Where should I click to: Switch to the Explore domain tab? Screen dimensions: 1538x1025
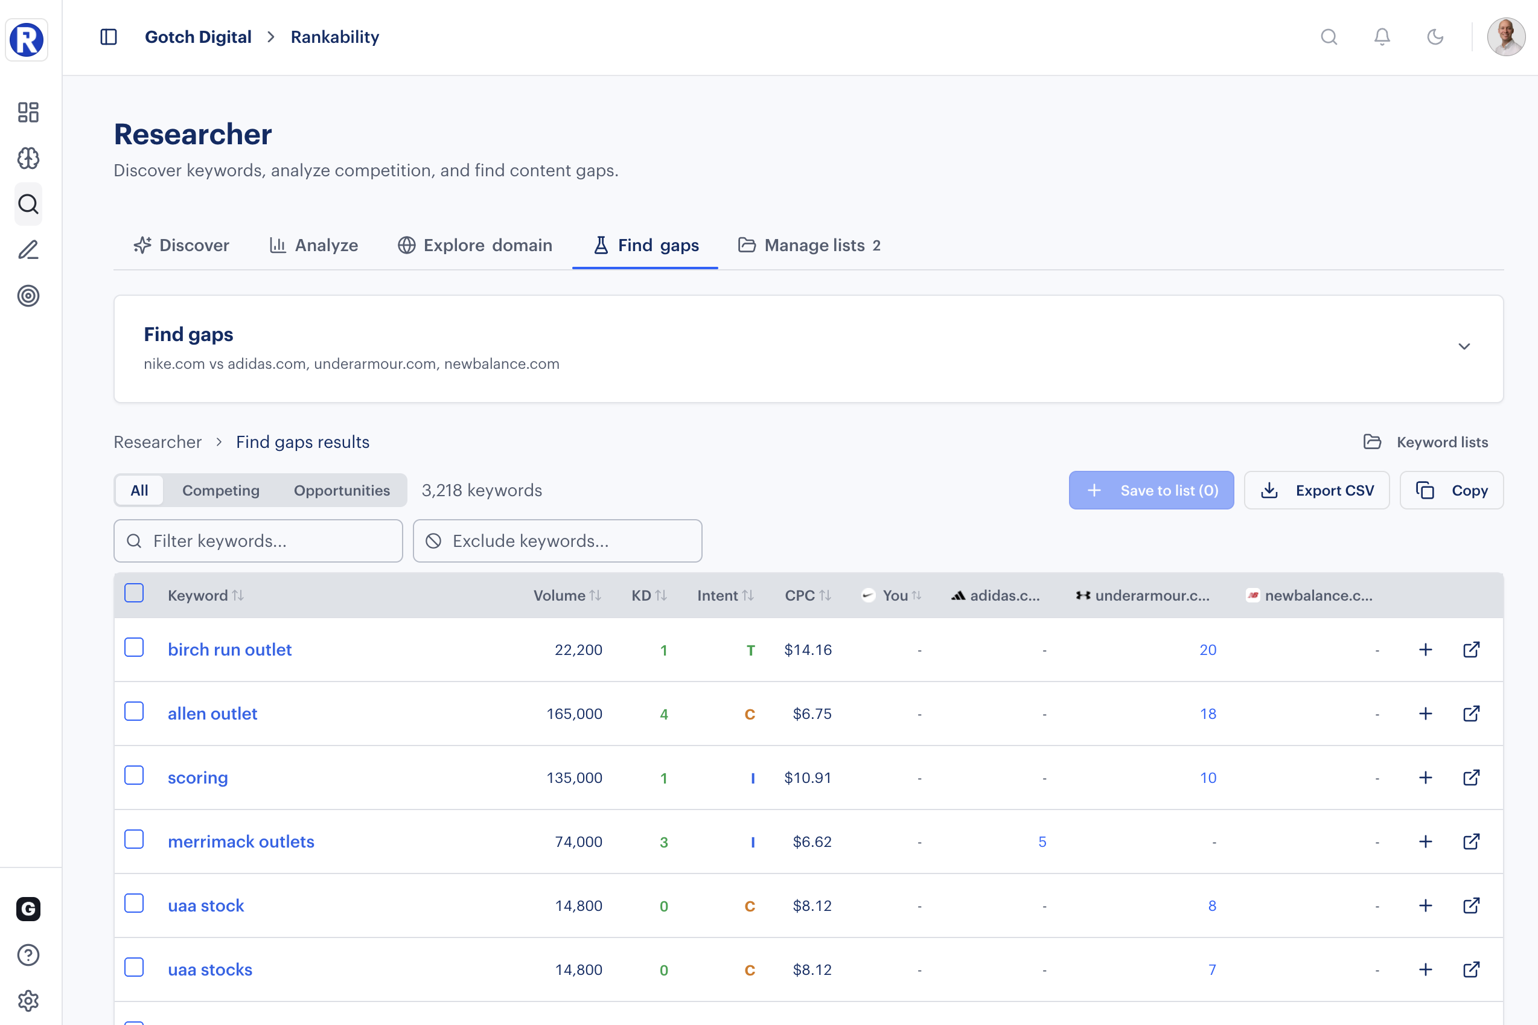click(x=475, y=245)
